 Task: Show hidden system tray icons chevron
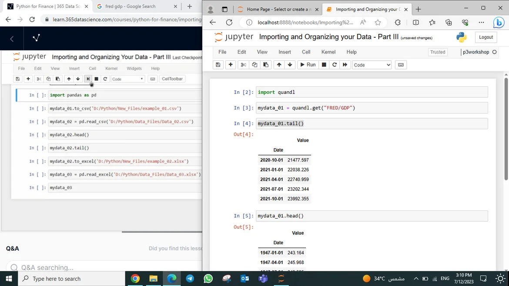(x=416, y=279)
